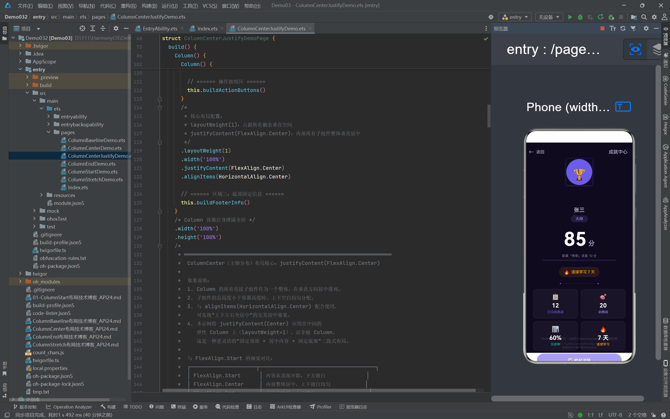Toggle the preview inspector eye icon
This screenshot has height=419, width=670.
635,50
